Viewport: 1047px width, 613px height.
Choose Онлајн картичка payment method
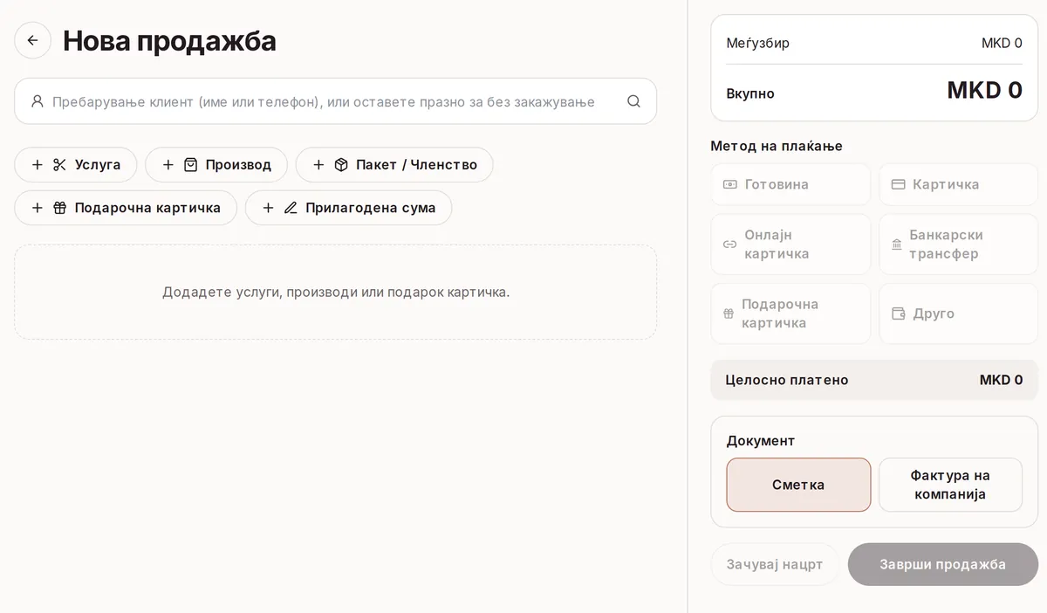tap(790, 245)
